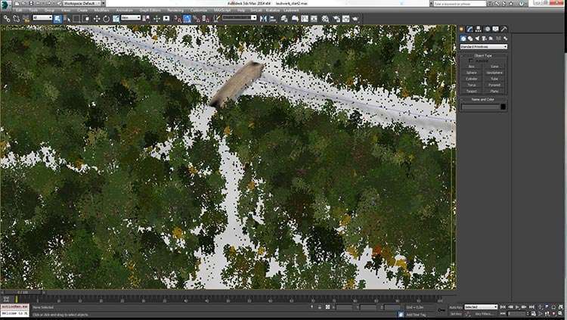Click the object color swatch
Viewport: 567px width, 320px height.
pos(502,107)
